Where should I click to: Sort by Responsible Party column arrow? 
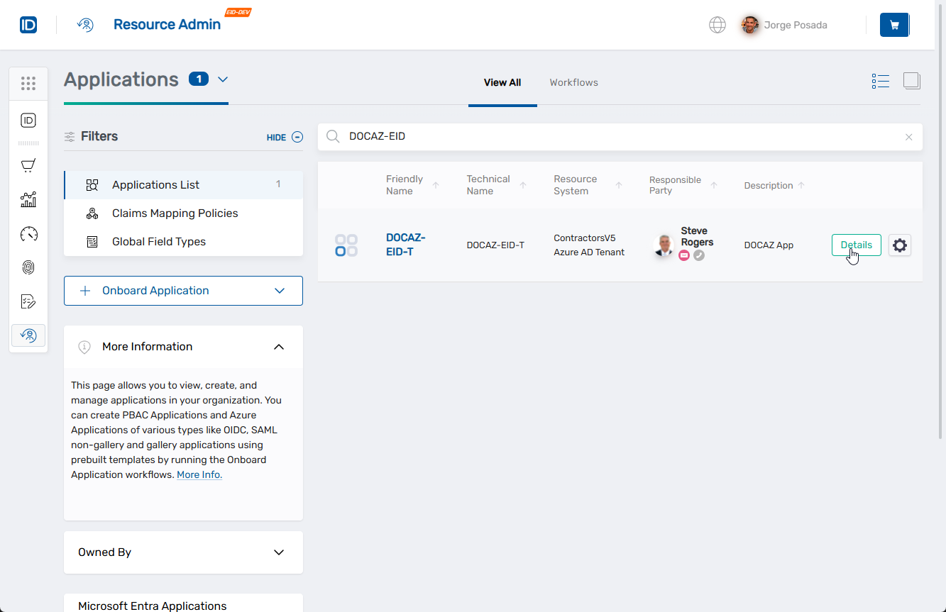click(x=714, y=185)
